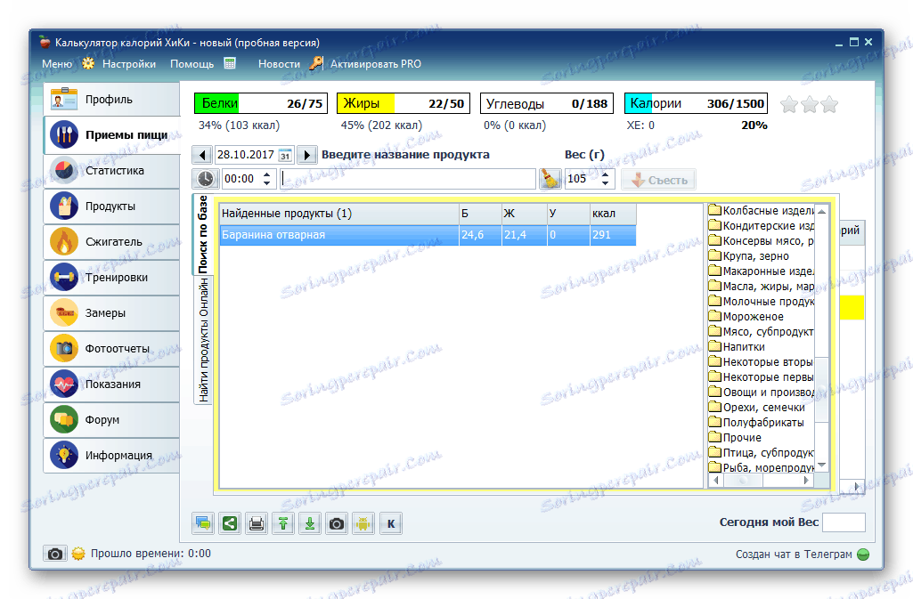The height and width of the screenshot is (599, 913).
Task: Open the Информация section
Action: pyautogui.click(x=111, y=455)
